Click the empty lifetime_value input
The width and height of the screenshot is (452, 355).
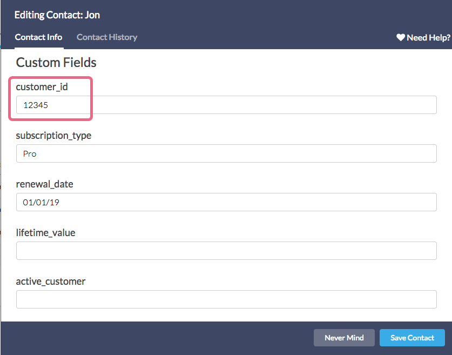(x=226, y=251)
